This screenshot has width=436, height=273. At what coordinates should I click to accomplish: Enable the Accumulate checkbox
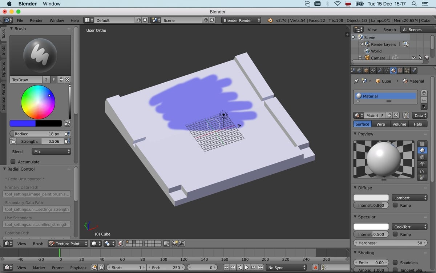(13, 162)
